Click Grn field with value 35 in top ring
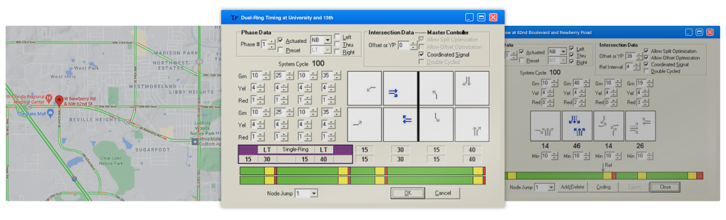This screenshot has height=220, width=726. tap(326, 75)
